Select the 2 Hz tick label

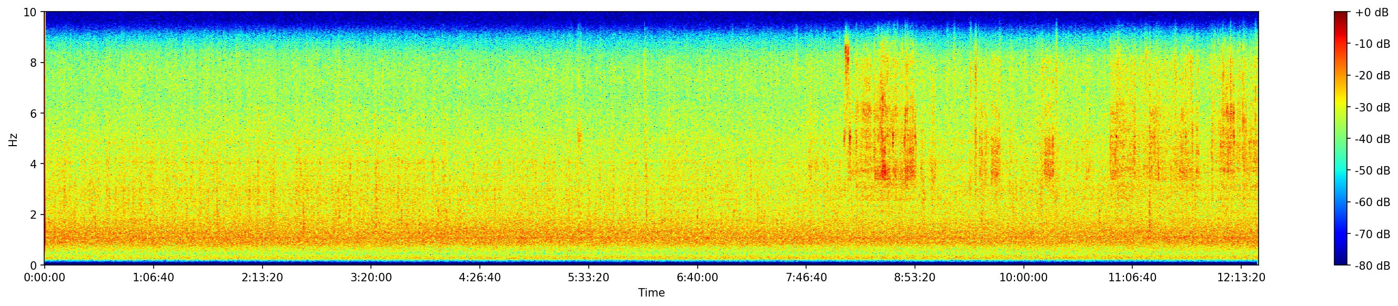click(33, 215)
